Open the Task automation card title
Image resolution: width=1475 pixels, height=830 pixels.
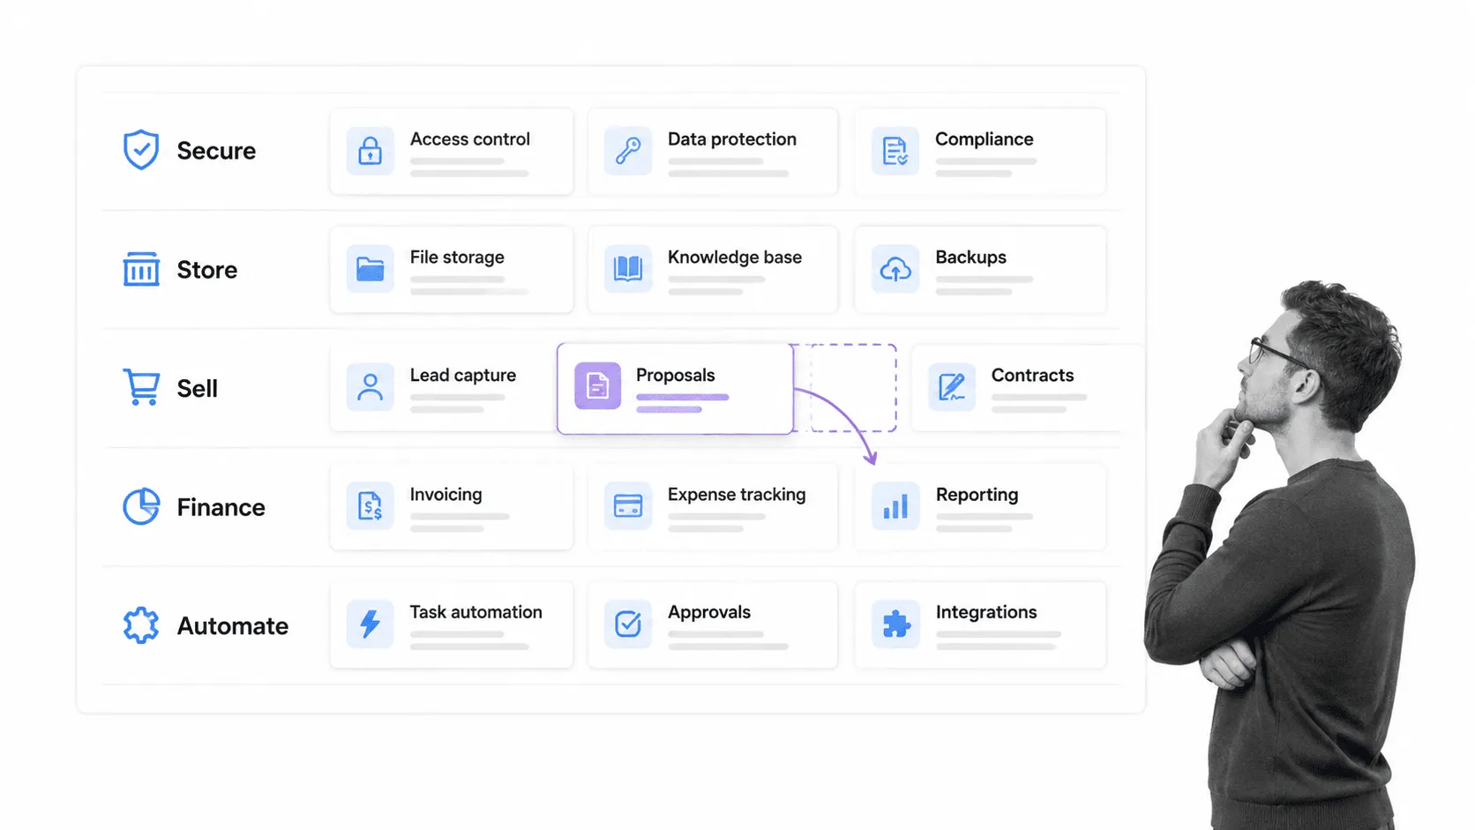pyautogui.click(x=476, y=612)
